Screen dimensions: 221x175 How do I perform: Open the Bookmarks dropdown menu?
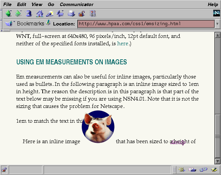click(x=25, y=23)
